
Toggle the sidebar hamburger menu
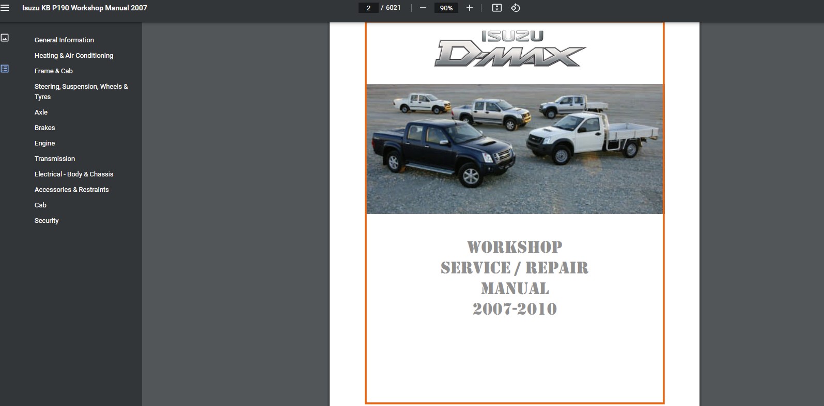click(x=5, y=8)
